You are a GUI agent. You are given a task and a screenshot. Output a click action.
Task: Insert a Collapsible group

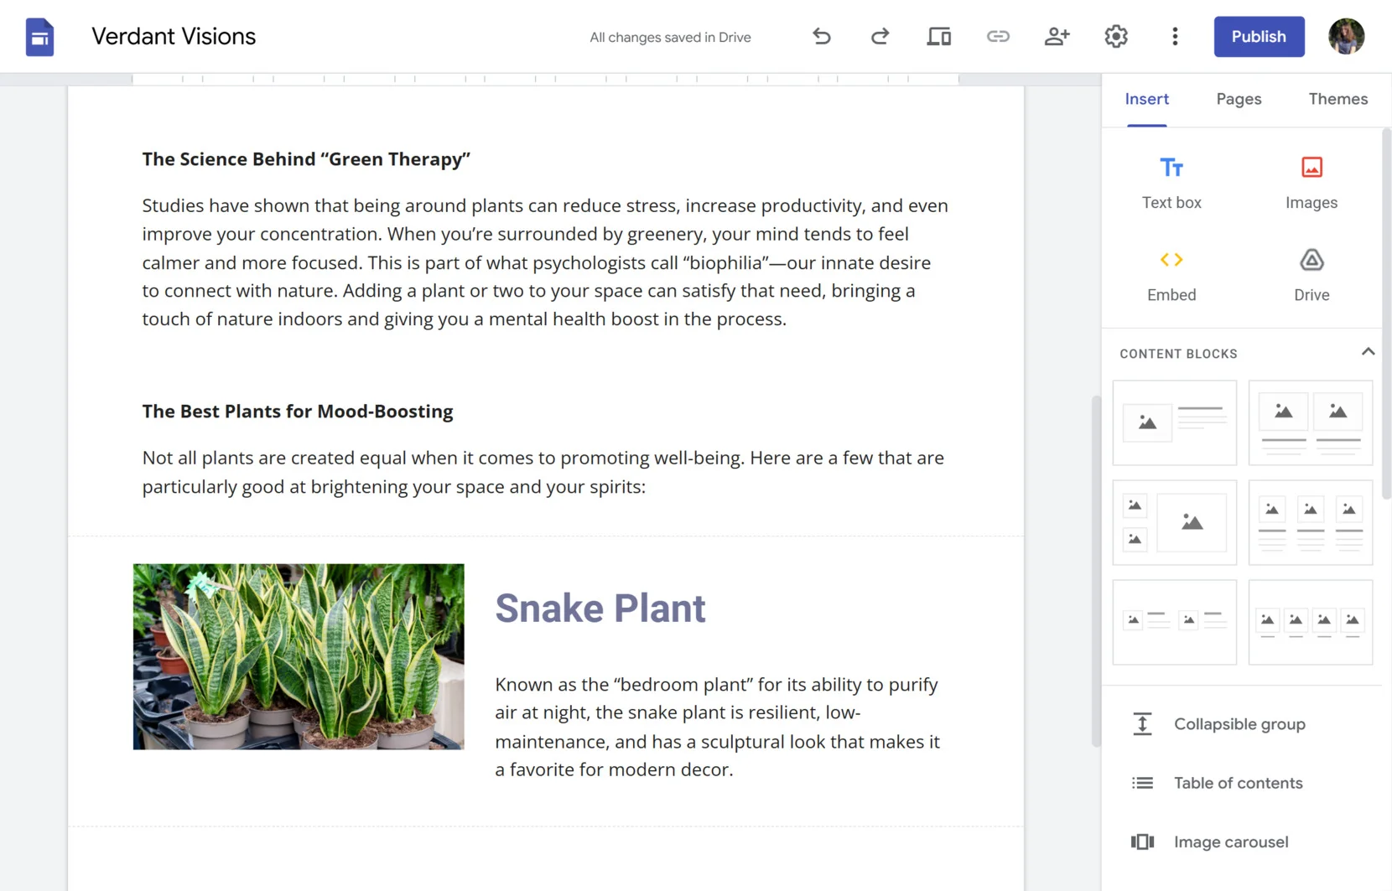click(x=1239, y=723)
